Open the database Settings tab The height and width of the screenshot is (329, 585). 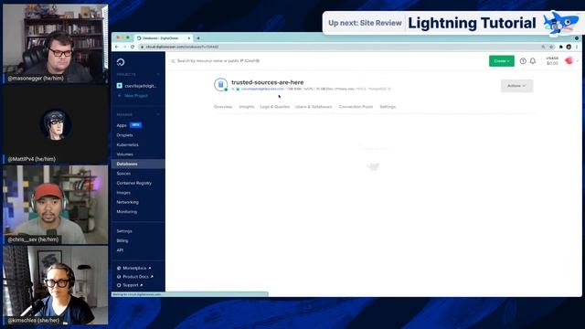(x=388, y=107)
